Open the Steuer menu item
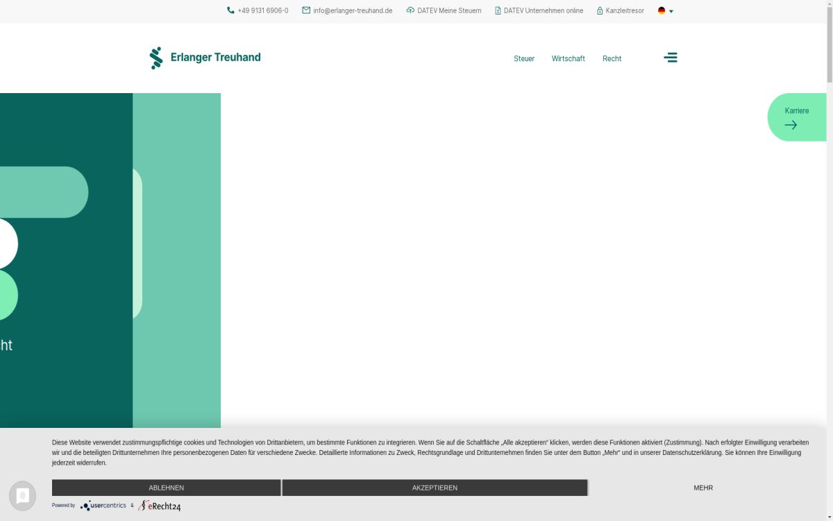This screenshot has height=521, width=833. pyautogui.click(x=524, y=58)
